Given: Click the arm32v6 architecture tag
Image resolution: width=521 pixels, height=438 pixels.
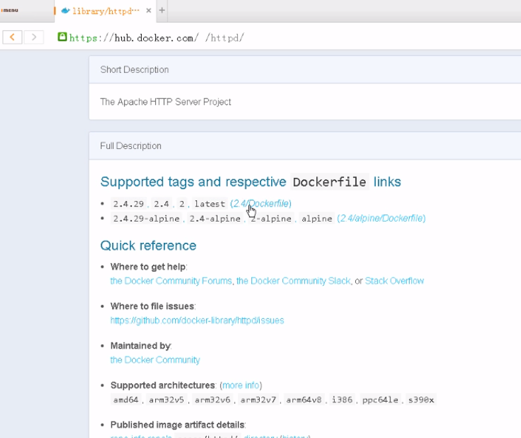Looking at the screenshot, I should (212, 400).
